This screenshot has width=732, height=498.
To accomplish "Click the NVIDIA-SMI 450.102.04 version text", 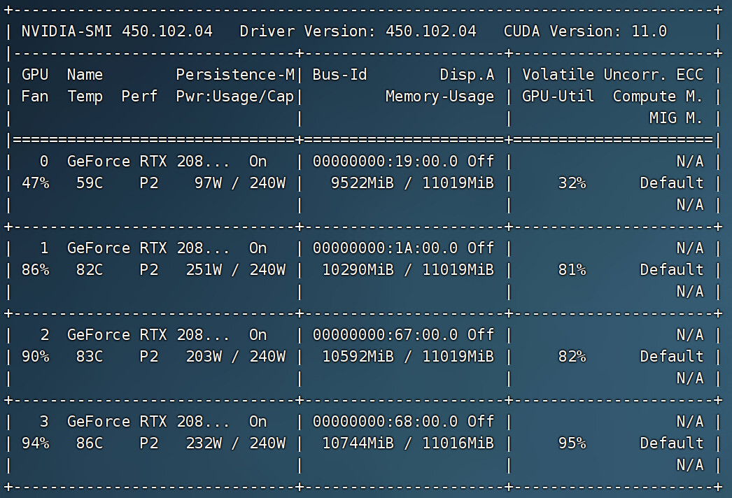I will point(117,31).
